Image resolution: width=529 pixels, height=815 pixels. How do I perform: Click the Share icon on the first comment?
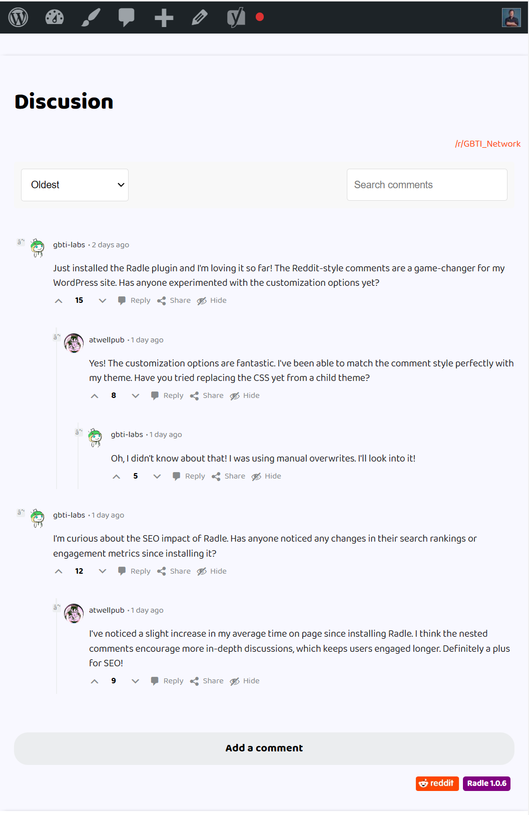point(162,300)
